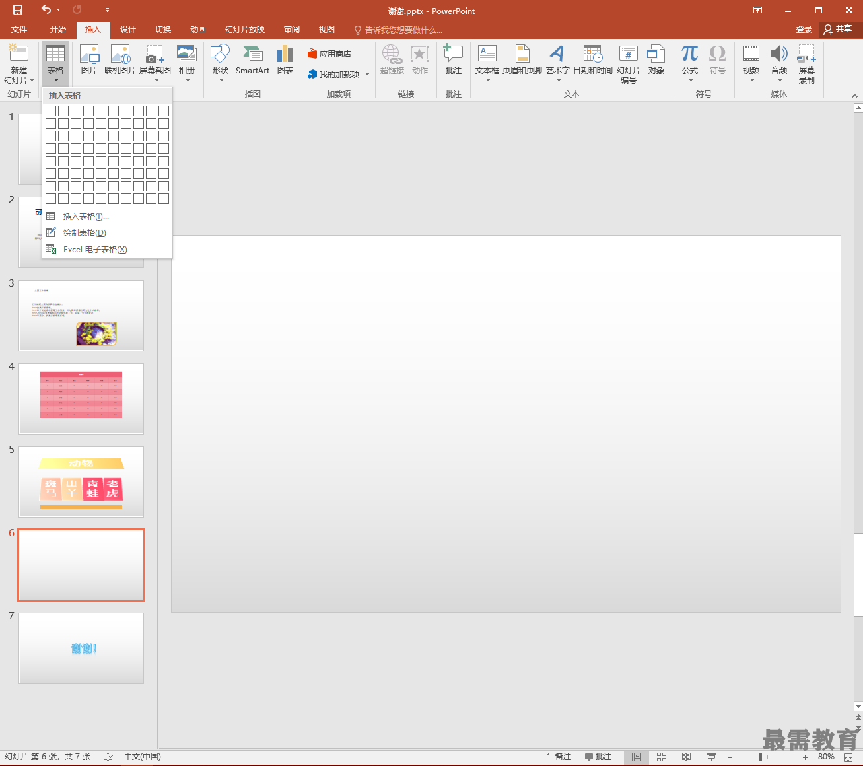Click the Save icon in the title bar
The width and height of the screenshot is (863, 766).
point(18,10)
